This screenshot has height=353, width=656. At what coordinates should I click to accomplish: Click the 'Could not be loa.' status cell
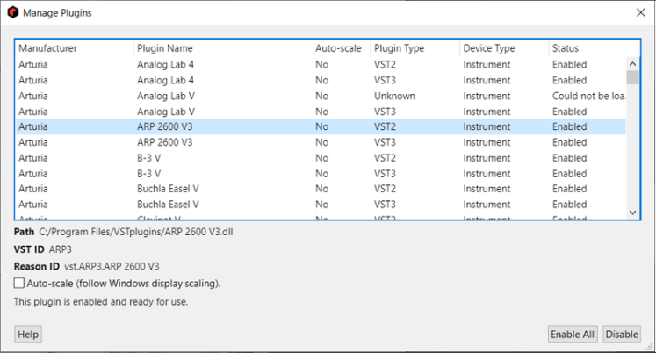point(588,96)
